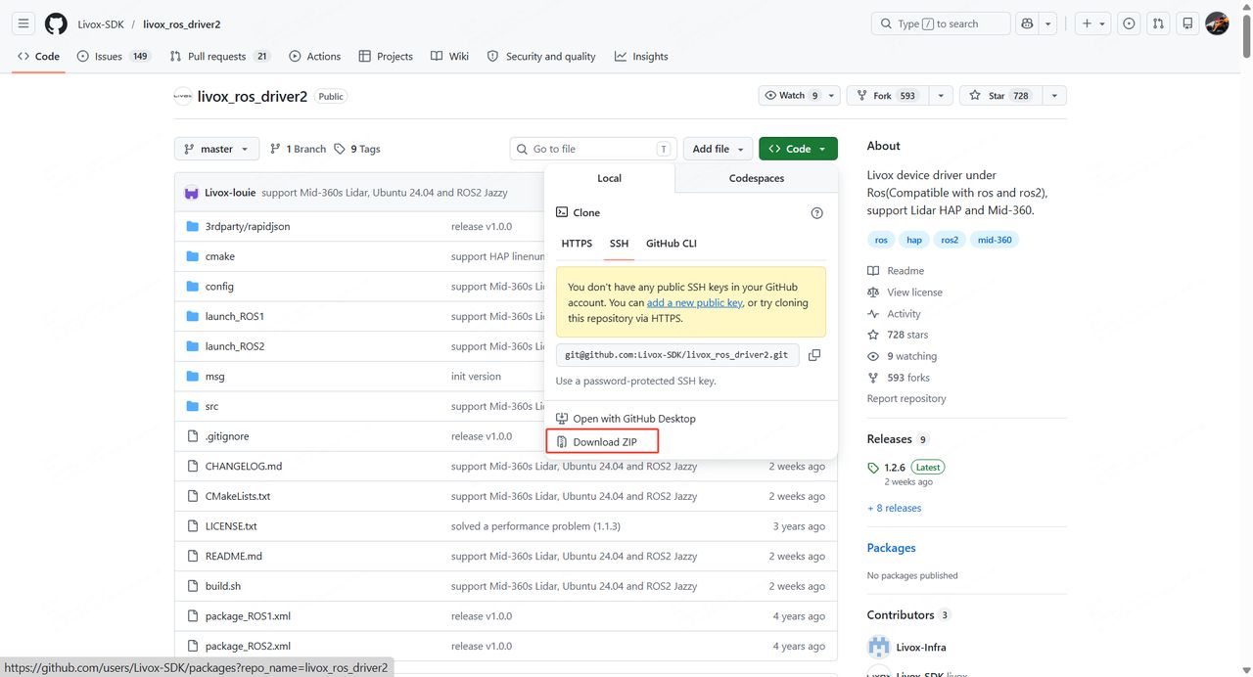Open the Readme link in About

point(896,271)
